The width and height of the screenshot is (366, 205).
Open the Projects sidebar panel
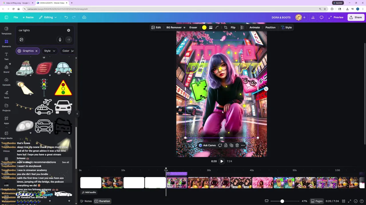[x=6, y=107]
